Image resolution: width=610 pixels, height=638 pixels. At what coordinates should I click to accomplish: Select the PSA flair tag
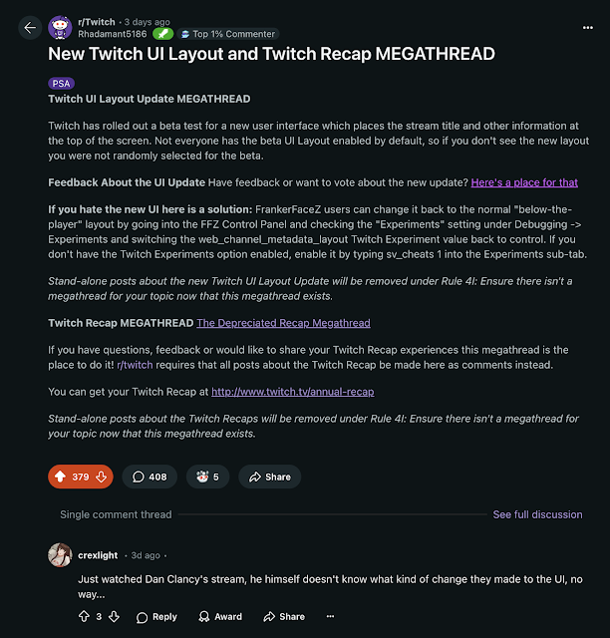coord(61,84)
